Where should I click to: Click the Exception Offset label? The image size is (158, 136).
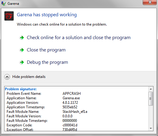pyautogui.click(x=20, y=129)
